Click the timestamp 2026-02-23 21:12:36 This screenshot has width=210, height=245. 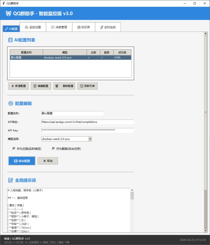coord(193,240)
